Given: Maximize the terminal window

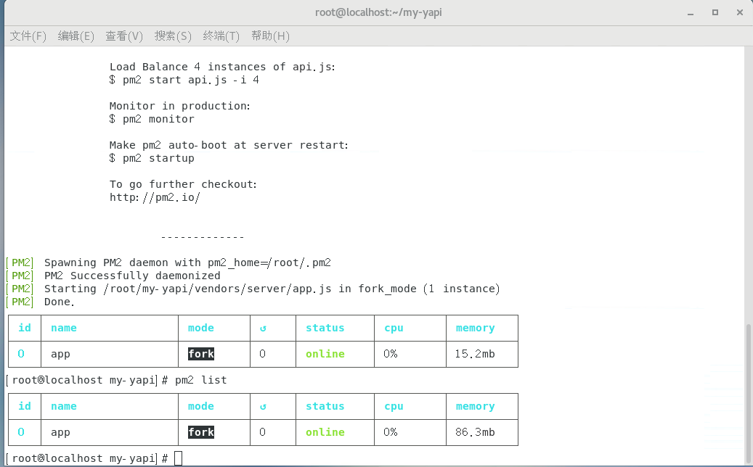Looking at the screenshot, I should point(715,12).
